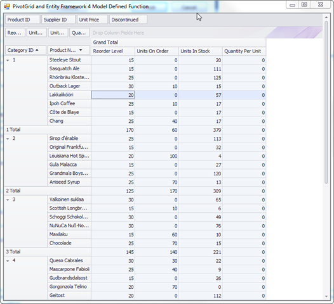This screenshot has width=334, height=304.
Task: Click the Quantity Per Unit column header
Action: 244,51
